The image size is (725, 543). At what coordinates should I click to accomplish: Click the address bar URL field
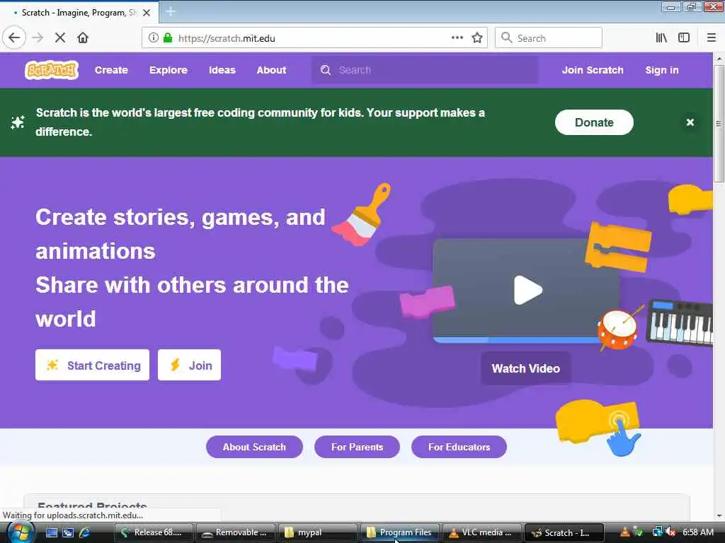[x=314, y=38]
